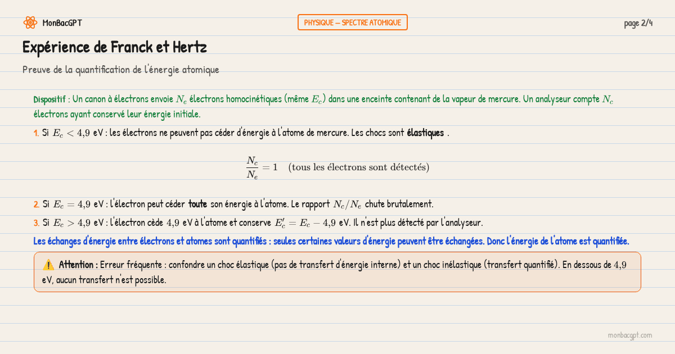Click the Nc/Ne = 1 fraction formula

pos(262,167)
